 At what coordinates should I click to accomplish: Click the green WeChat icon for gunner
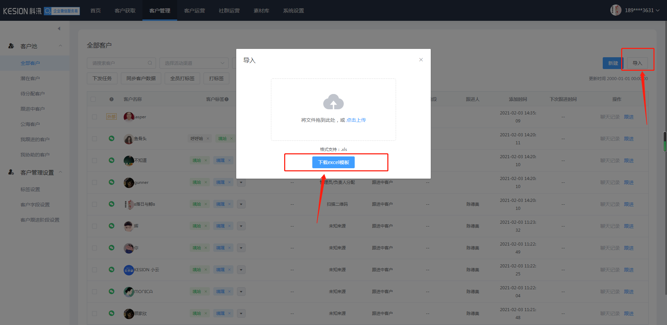[x=112, y=182]
